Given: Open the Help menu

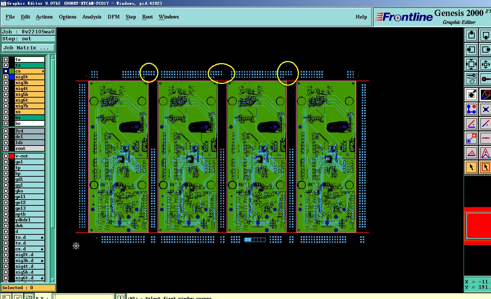Looking at the screenshot, I should coord(361,17).
